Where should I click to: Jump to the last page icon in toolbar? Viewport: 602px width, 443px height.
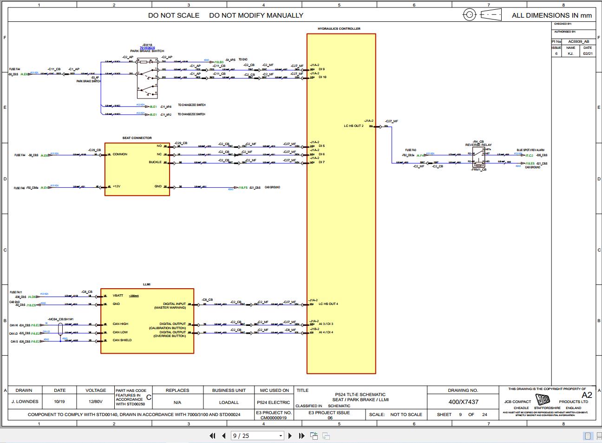click(302, 435)
